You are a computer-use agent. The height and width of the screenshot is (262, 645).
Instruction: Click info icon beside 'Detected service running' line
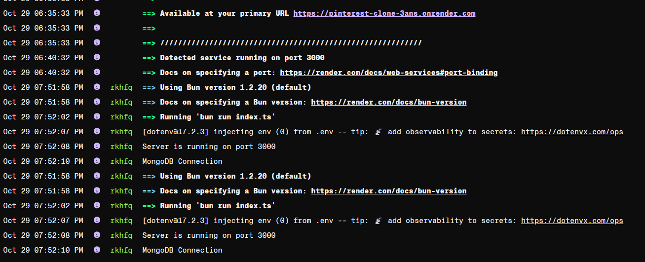point(97,58)
